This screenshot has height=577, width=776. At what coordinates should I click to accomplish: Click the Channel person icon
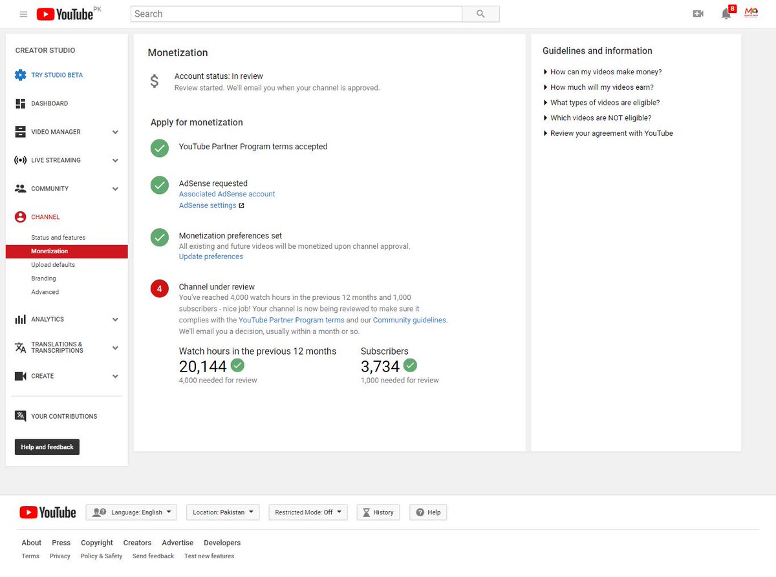20,217
